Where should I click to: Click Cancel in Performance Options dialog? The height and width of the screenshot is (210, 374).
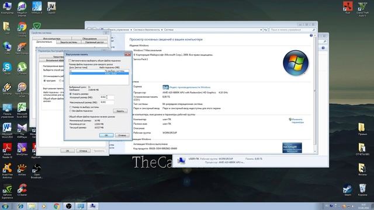tap(83, 150)
